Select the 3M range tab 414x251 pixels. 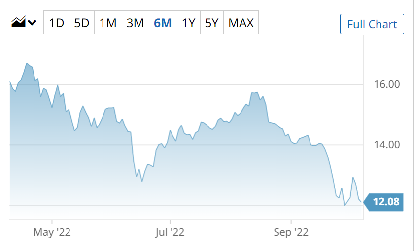(135, 23)
